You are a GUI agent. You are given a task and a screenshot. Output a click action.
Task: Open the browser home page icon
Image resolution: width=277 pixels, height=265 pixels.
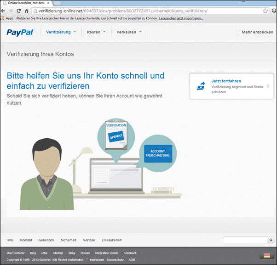(27, 11)
